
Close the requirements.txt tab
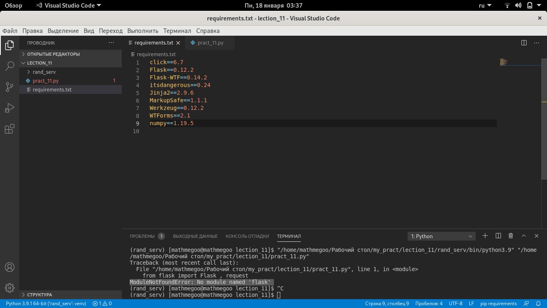pyautogui.click(x=178, y=43)
